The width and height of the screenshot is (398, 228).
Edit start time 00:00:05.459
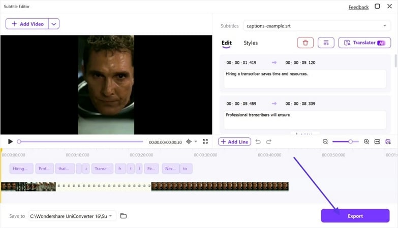point(241,103)
